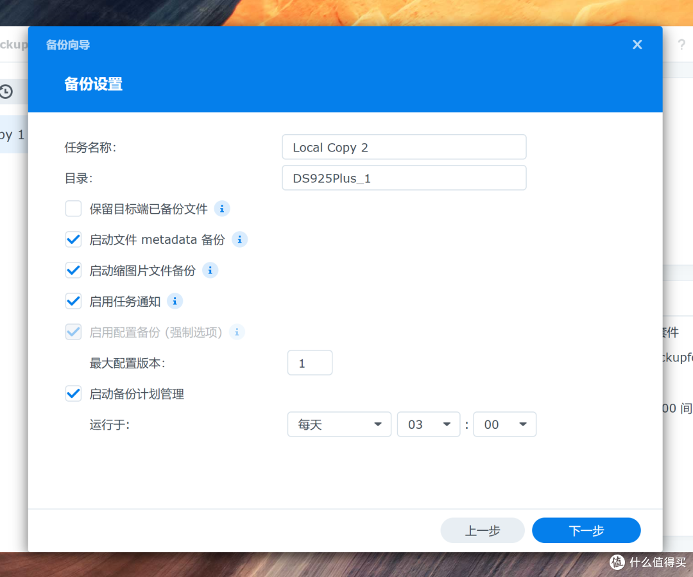Click the 最大配置版本: label

pyautogui.click(x=127, y=363)
